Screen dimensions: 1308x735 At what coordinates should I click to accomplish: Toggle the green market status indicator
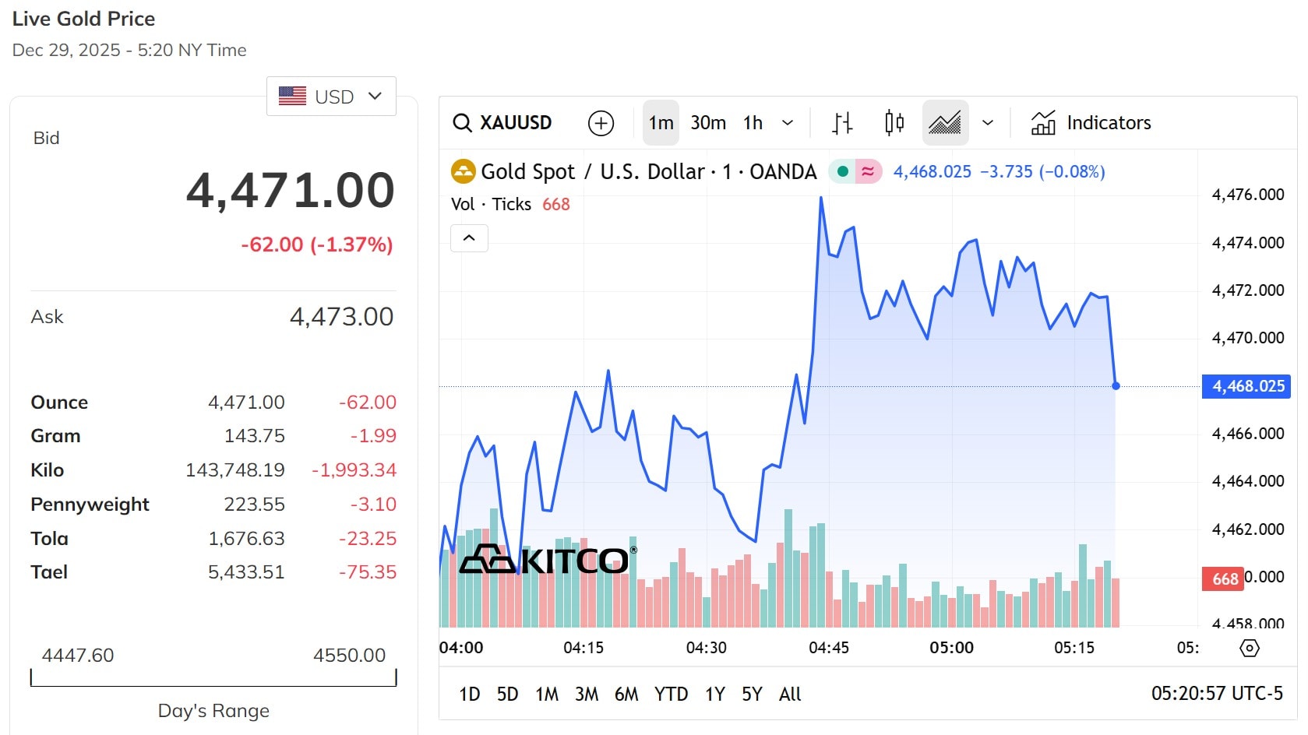tap(842, 171)
